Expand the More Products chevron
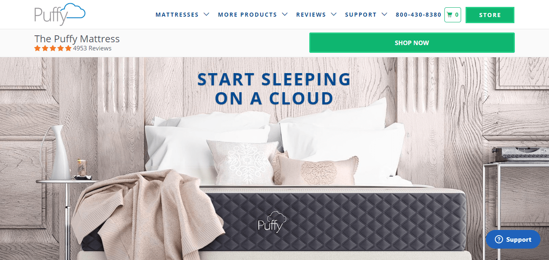Image resolution: width=549 pixels, height=260 pixels. 285,14
